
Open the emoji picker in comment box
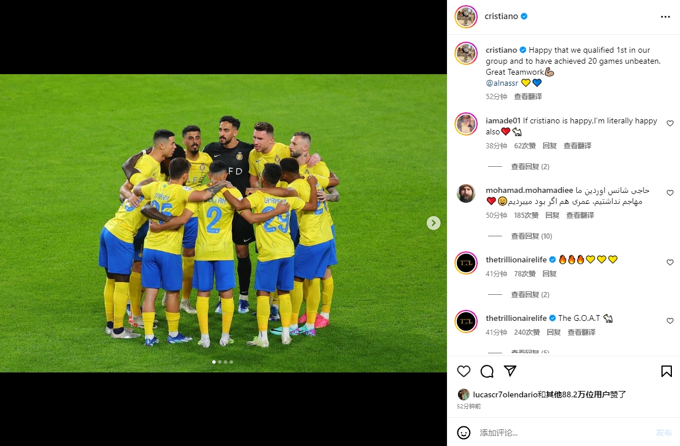(464, 433)
